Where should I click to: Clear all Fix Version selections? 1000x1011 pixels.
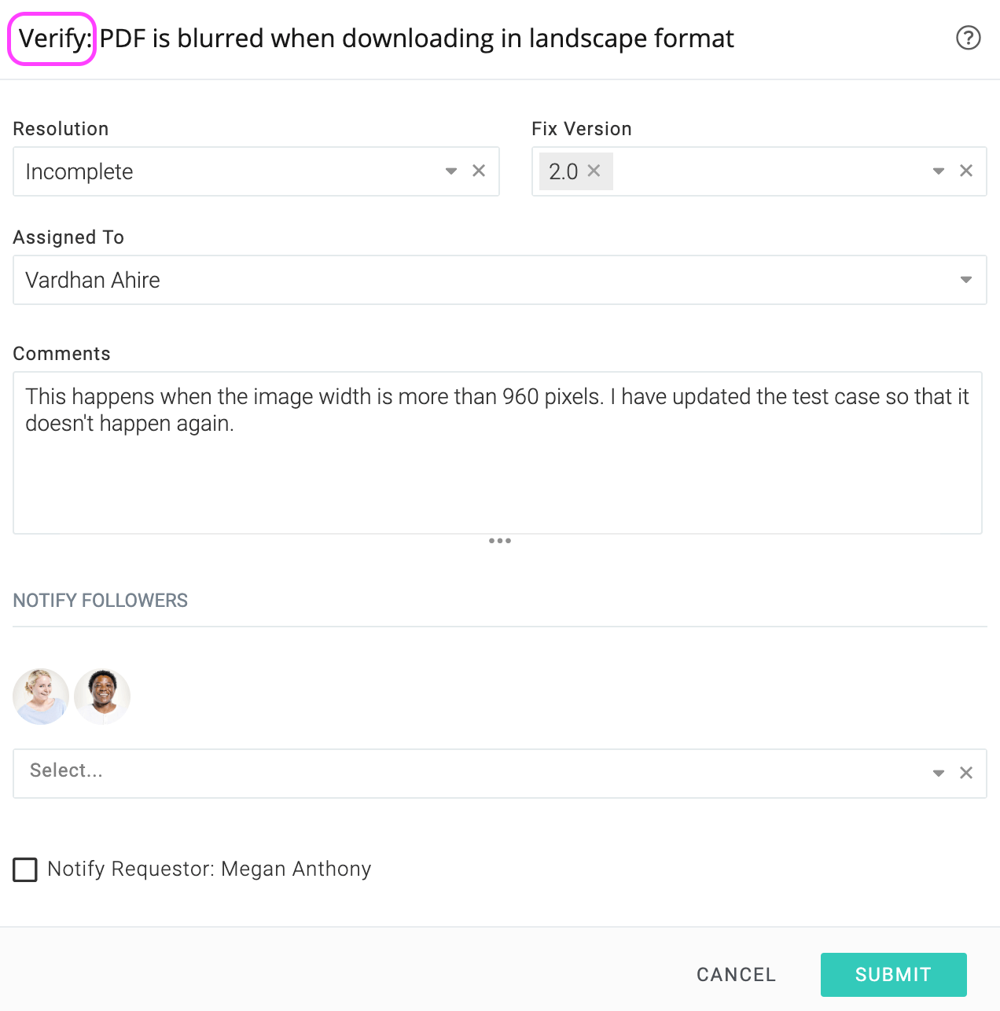click(966, 171)
